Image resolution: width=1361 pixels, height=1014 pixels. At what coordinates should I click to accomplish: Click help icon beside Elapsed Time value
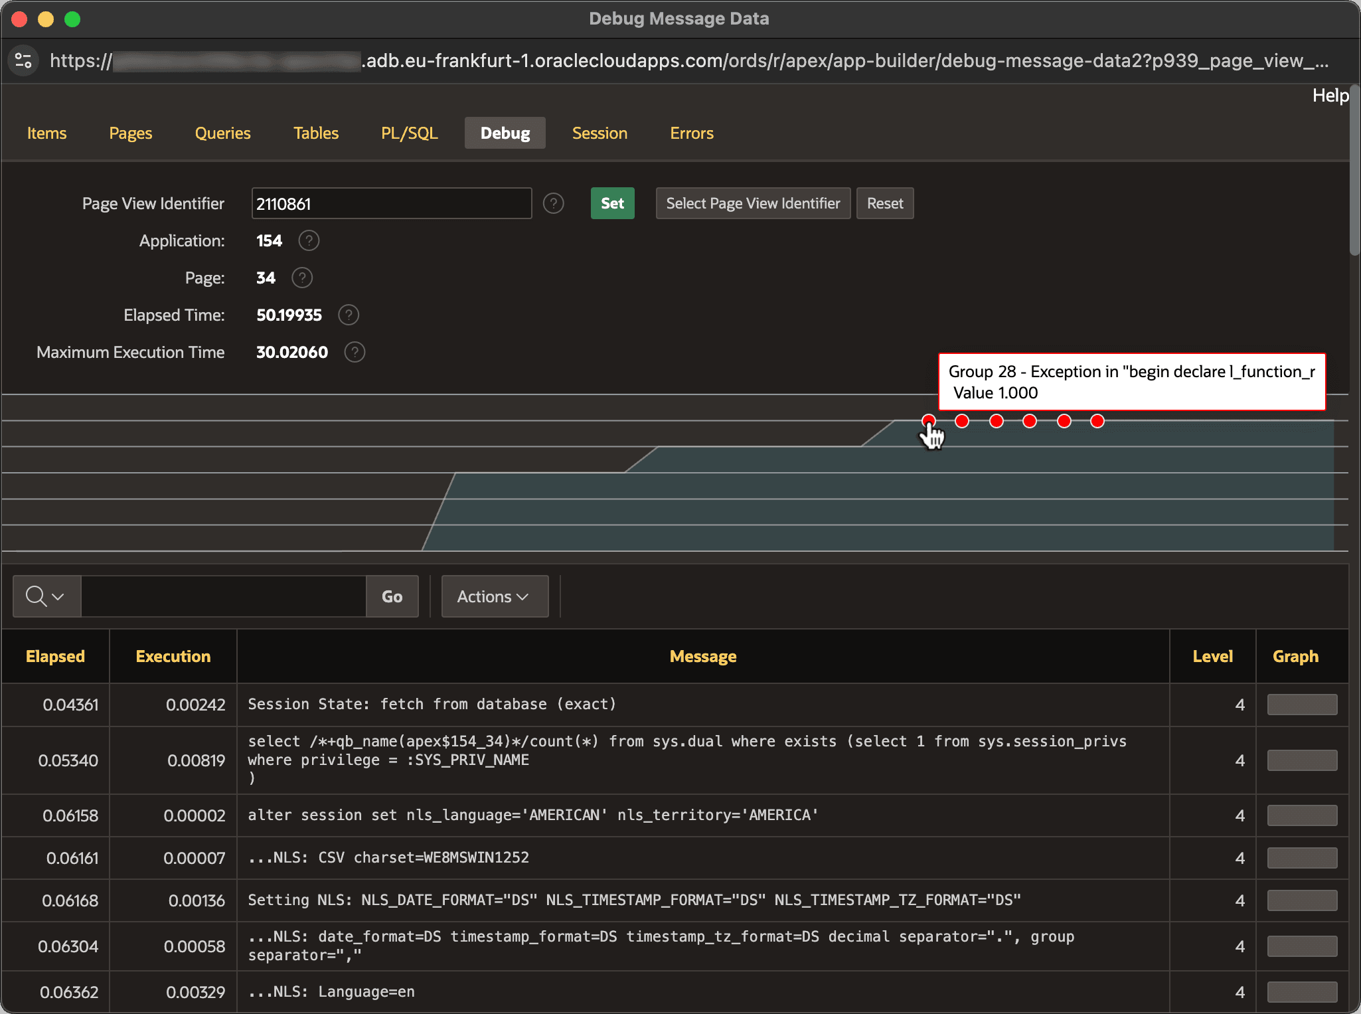(x=349, y=315)
